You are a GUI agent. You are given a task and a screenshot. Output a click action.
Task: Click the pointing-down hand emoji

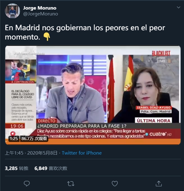[x=47, y=37]
